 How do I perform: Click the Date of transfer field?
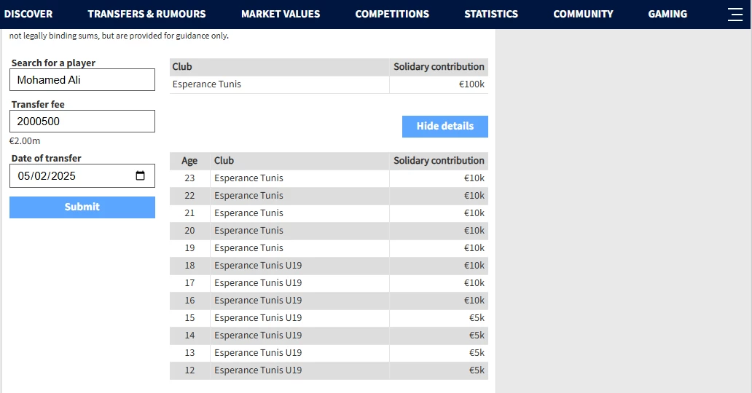pyautogui.click(x=73, y=175)
